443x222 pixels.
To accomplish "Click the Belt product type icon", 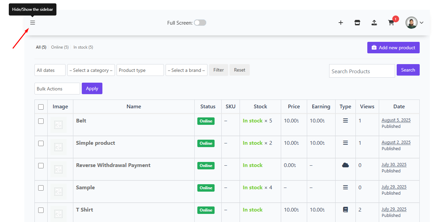I will pos(345,120).
